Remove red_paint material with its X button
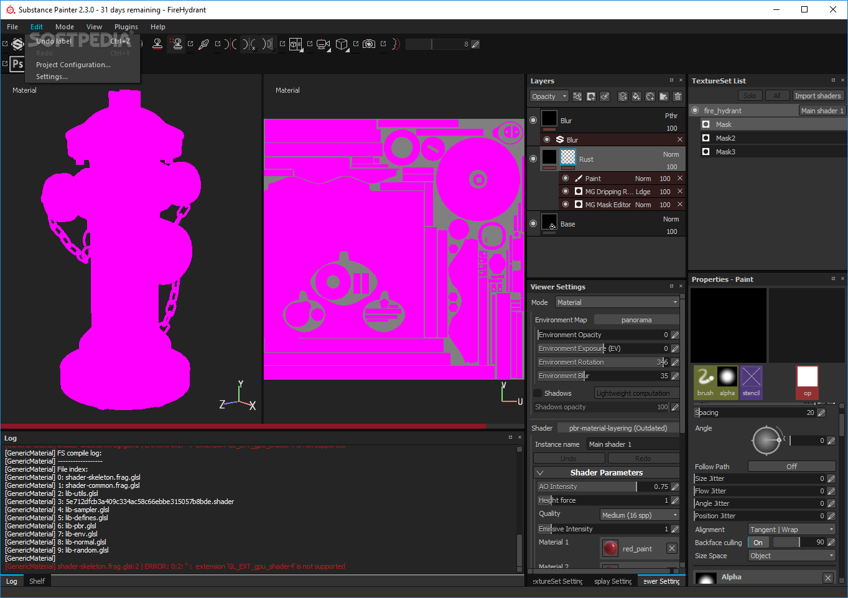The height and width of the screenshot is (598, 848). click(x=672, y=548)
